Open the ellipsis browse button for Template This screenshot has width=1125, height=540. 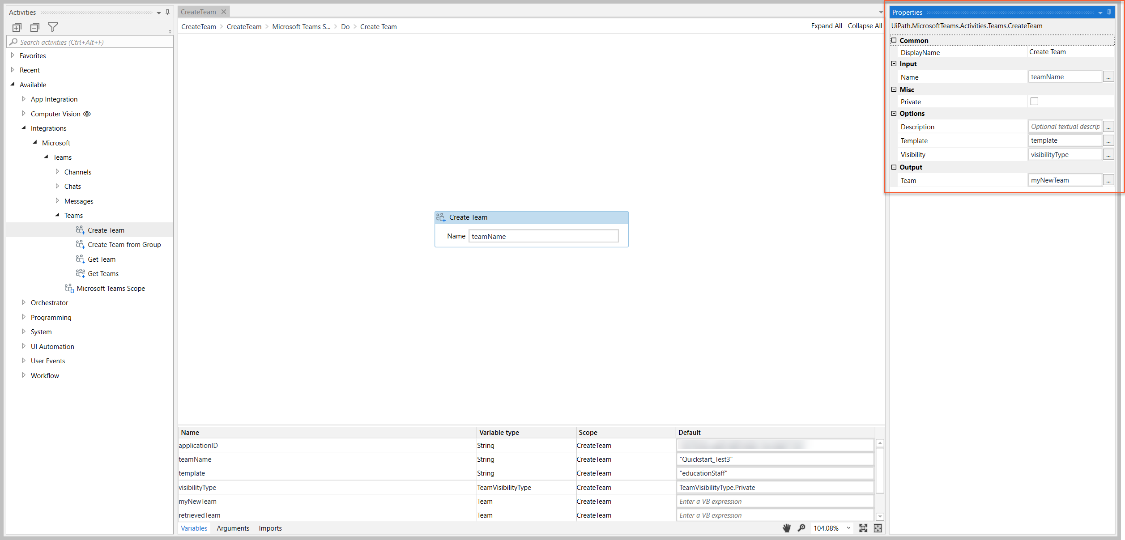pos(1108,140)
